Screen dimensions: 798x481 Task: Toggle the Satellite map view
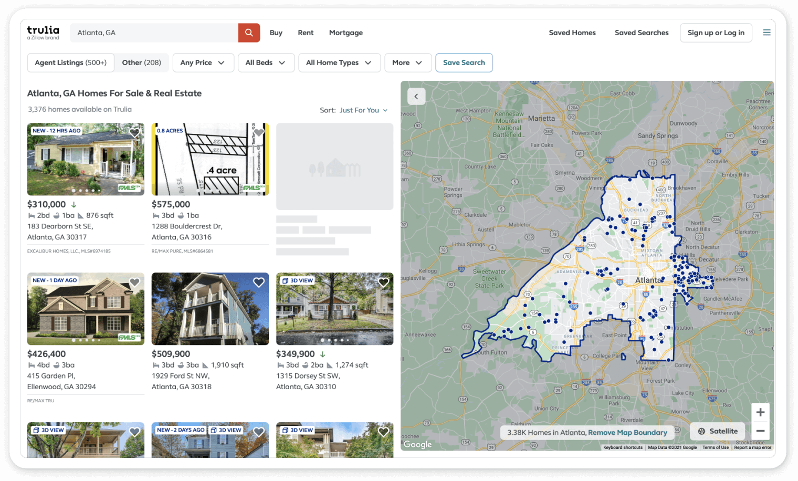coord(718,431)
